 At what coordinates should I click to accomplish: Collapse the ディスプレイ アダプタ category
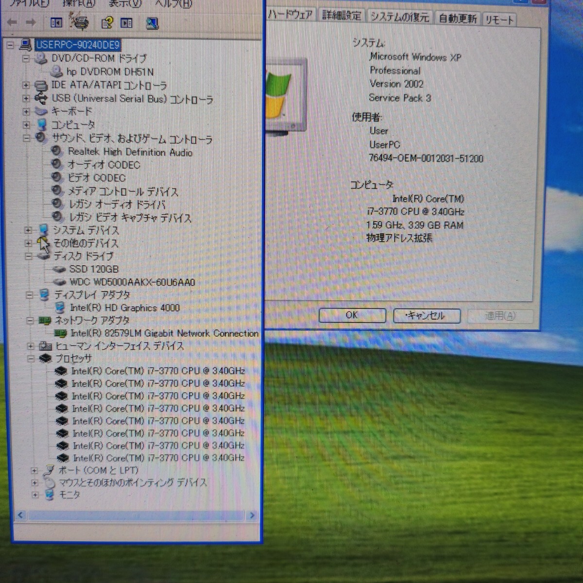pyautogui.click(x=29, y=295)
